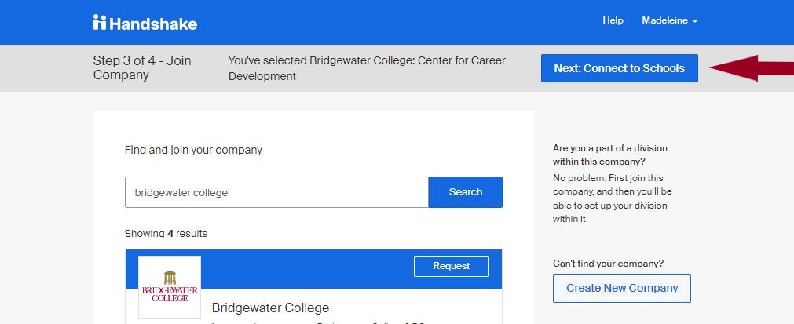This screenshot has width=794, height=324.
Task: Open the Help menu item
Action: (613, 20)
